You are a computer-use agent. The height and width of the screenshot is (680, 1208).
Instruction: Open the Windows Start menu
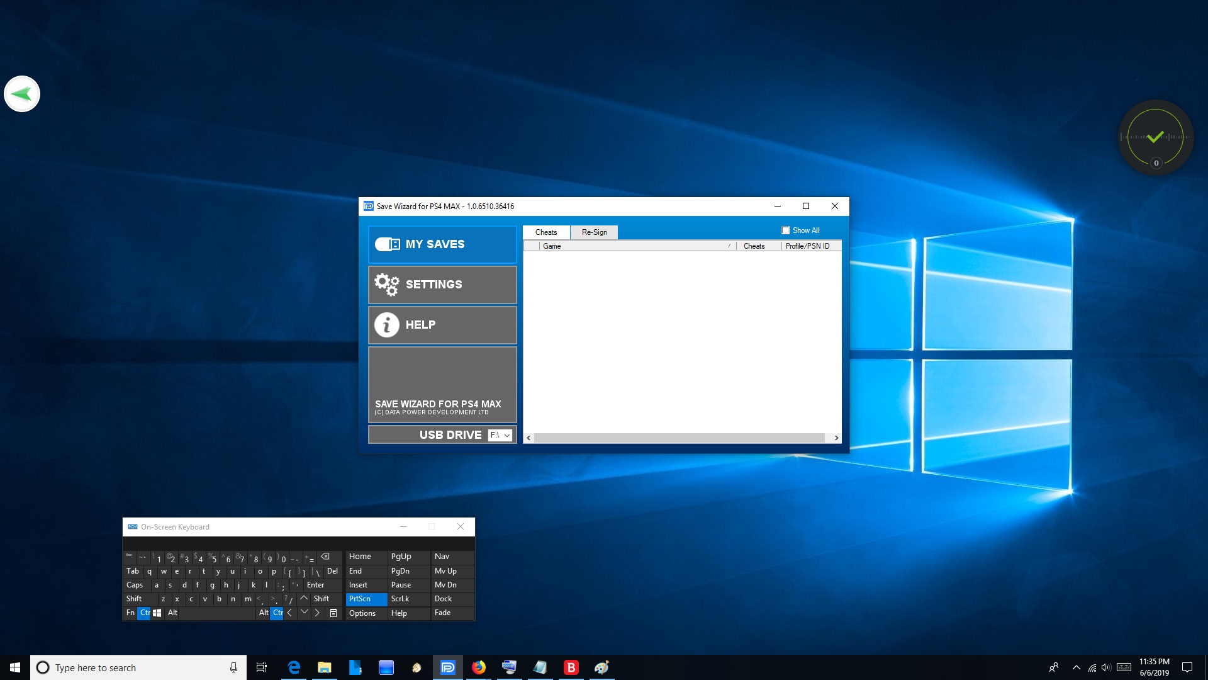click(15, 667)
